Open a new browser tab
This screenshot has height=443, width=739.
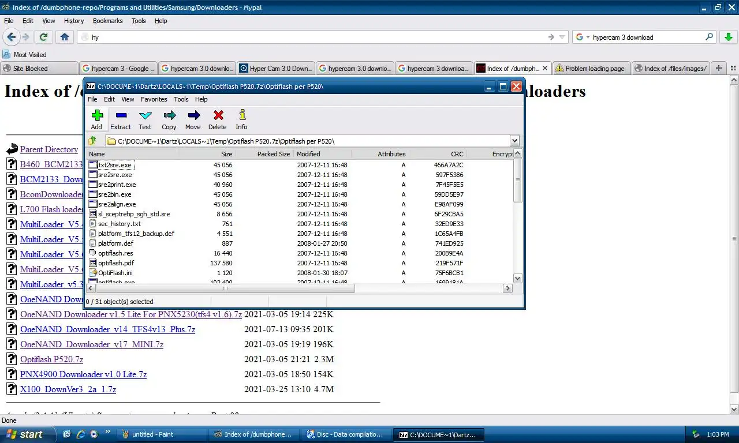[x=719, y=68]
